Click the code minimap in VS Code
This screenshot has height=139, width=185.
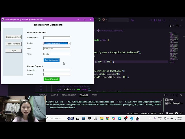click(174, 47)
